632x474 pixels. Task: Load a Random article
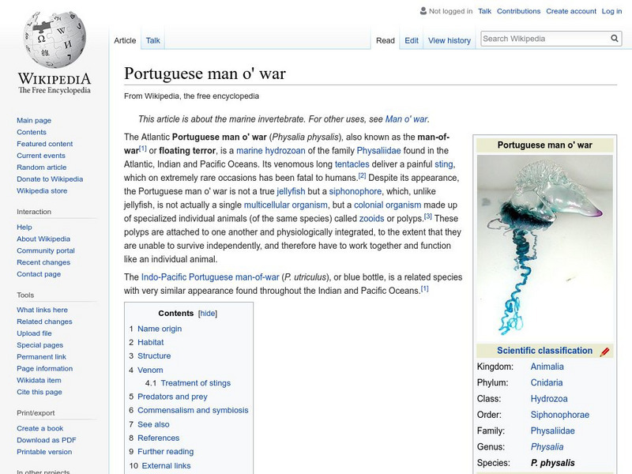coord(42,167)
